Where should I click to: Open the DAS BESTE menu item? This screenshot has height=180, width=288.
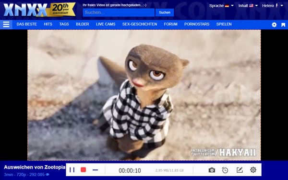click(x=26, y=24)
